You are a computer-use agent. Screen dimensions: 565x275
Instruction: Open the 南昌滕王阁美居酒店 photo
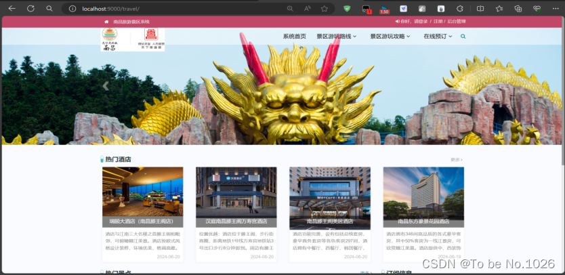click(330, 192)
